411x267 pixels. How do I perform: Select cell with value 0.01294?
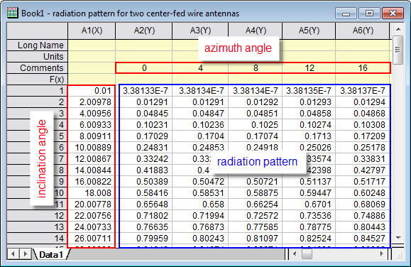(363, 102)
